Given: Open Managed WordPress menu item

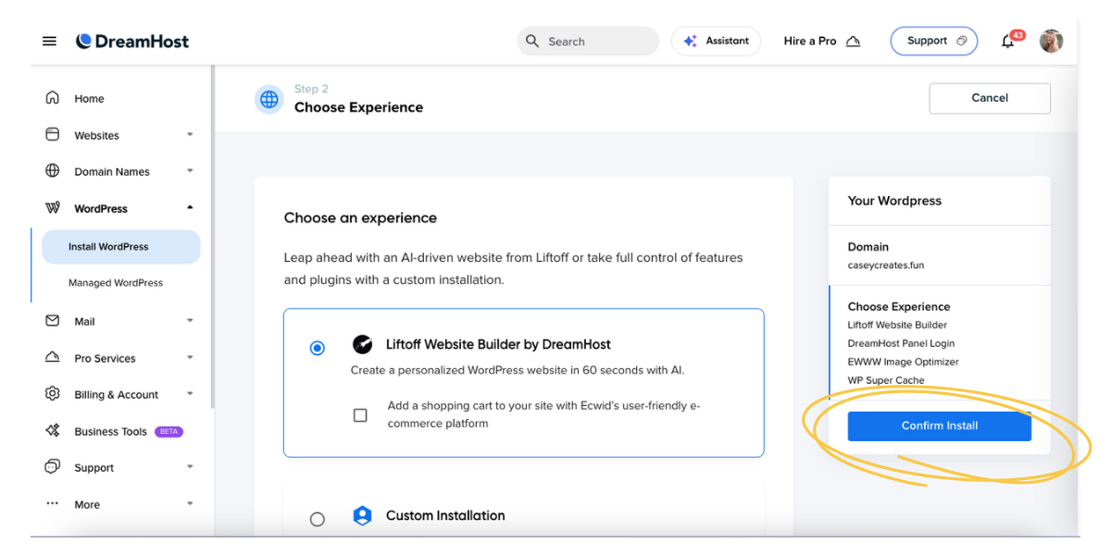Looking at the screenshot, I should (x=116, y=283).
